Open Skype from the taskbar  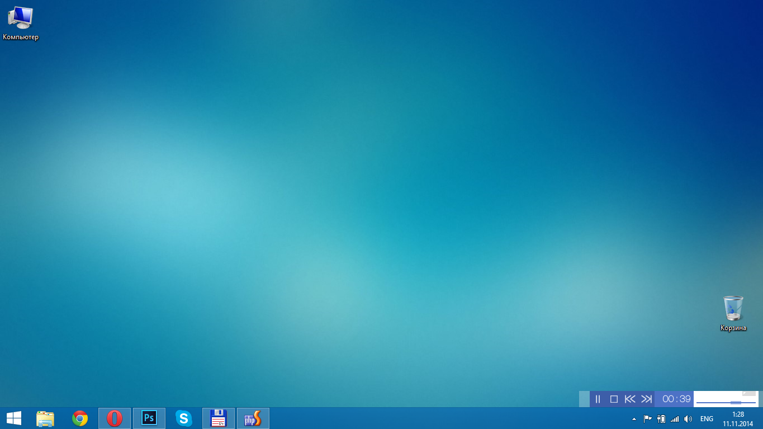click(183, 418)
